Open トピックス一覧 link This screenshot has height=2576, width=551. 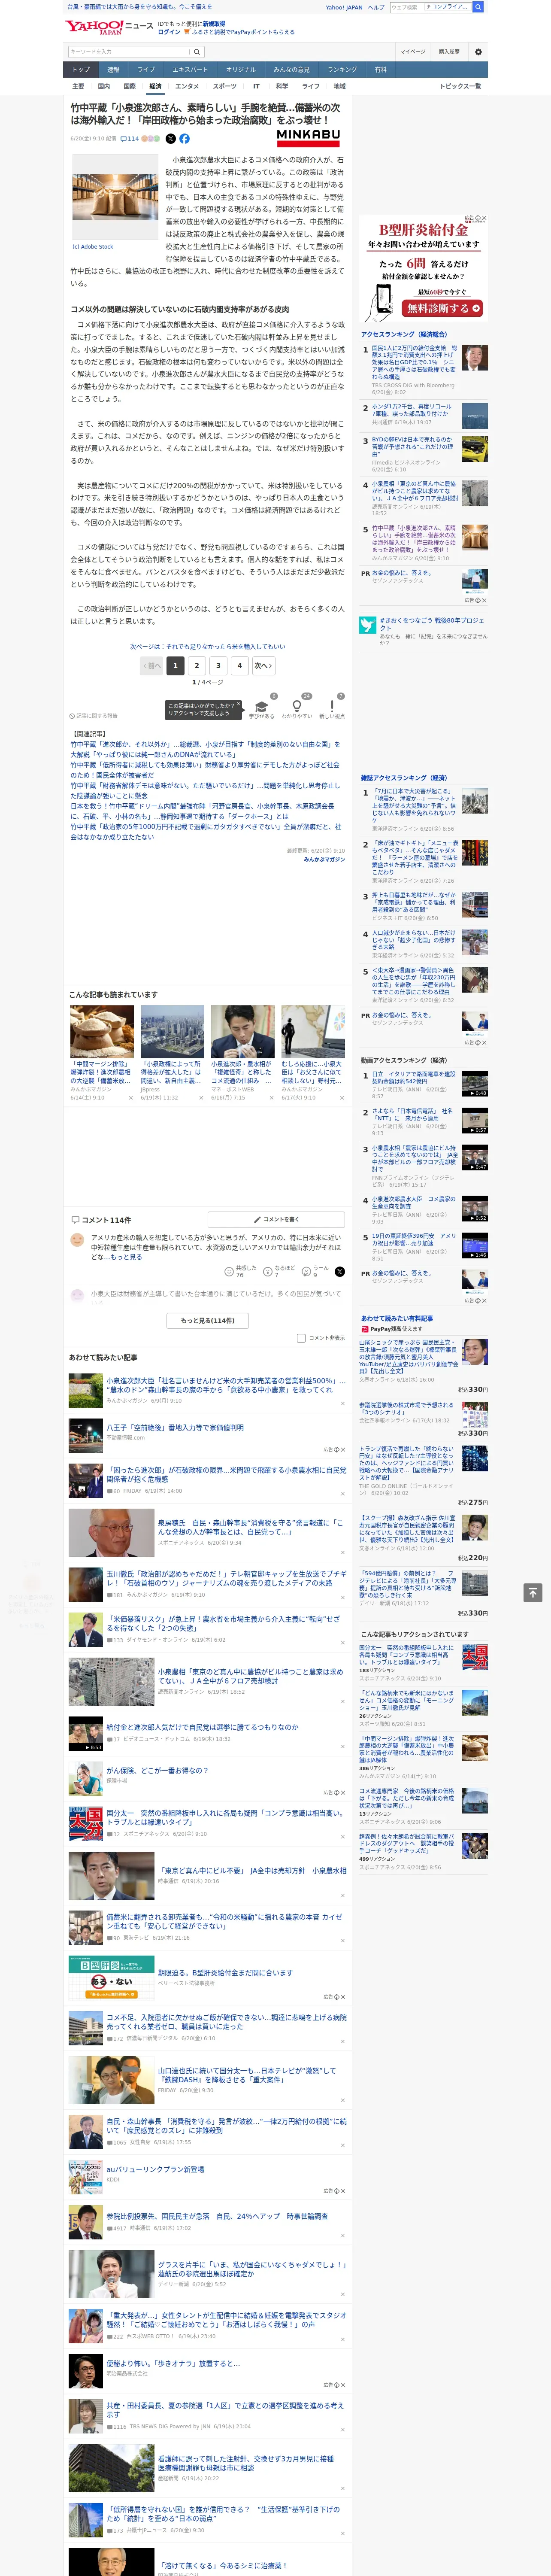pyautogui.click(x=460, y=86)
